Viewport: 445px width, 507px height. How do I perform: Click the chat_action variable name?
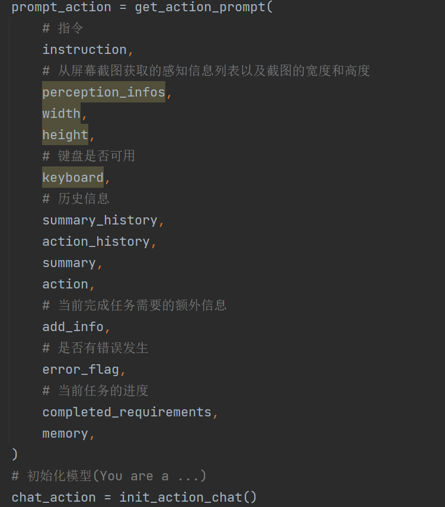pos(54,498)
